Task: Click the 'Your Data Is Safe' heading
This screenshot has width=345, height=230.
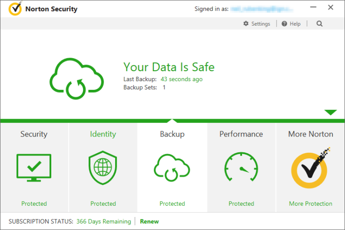Action: tap(169, 67)
